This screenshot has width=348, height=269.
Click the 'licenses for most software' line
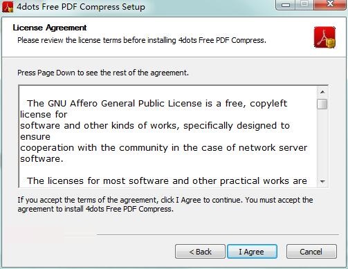click(x=167, y=181)
